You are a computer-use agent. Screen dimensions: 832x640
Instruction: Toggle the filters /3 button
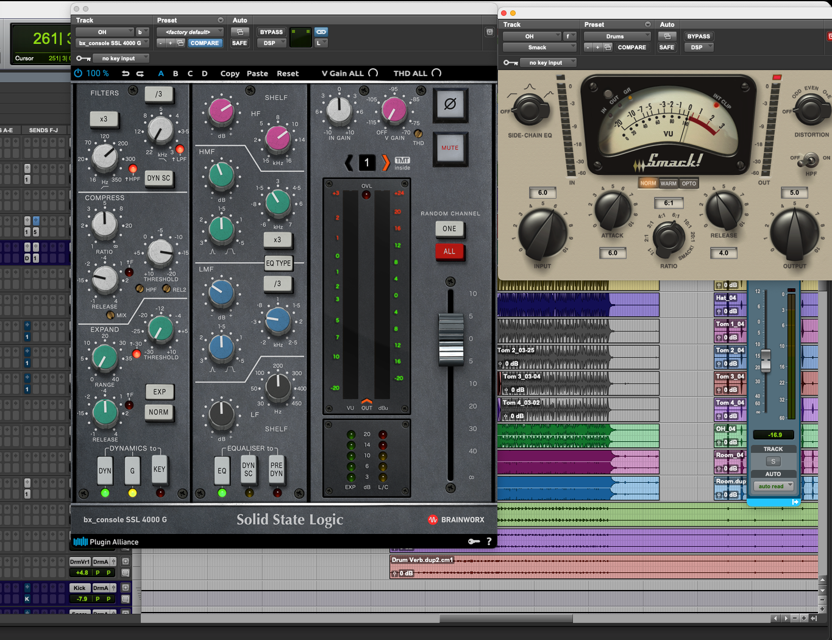158,94
